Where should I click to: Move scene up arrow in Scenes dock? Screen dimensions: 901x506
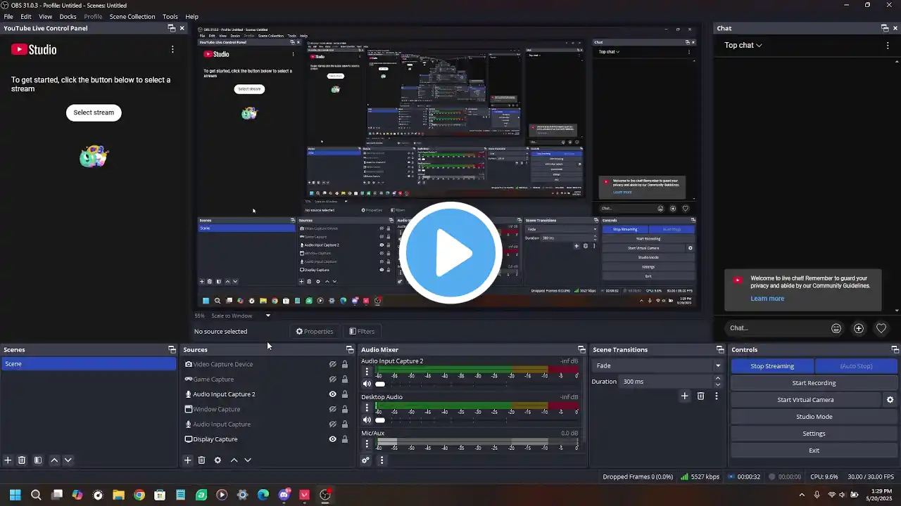(x=54, y=460)
